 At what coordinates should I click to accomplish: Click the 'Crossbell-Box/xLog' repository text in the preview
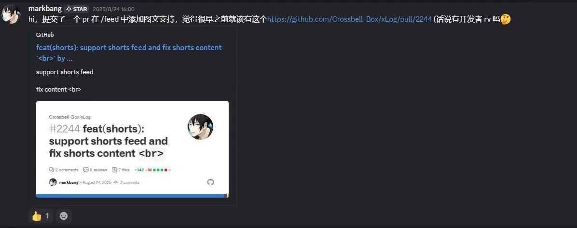pyautogui.click(x=69, y=117)
